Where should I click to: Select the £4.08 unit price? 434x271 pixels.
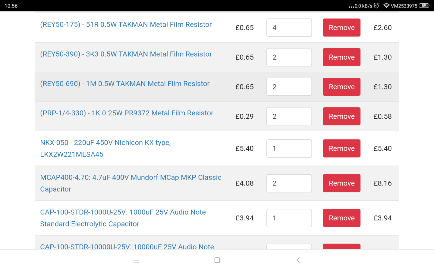point(244,183)
